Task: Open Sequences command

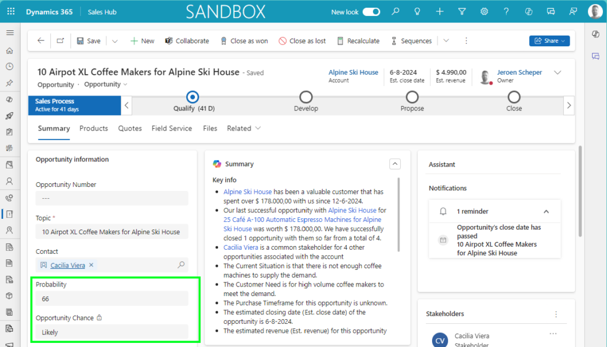Action: pos(411,41)
